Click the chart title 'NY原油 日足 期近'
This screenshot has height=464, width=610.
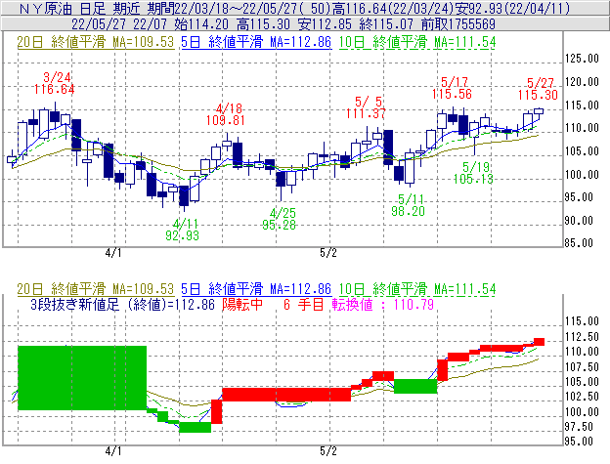click(80, 8)
